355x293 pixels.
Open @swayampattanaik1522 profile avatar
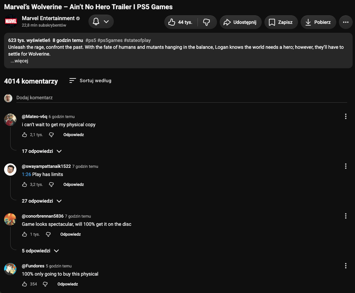(x=10, y=169)
